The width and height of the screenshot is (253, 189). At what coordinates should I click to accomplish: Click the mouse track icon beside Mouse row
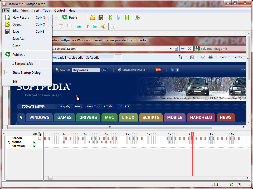(9, 142)
